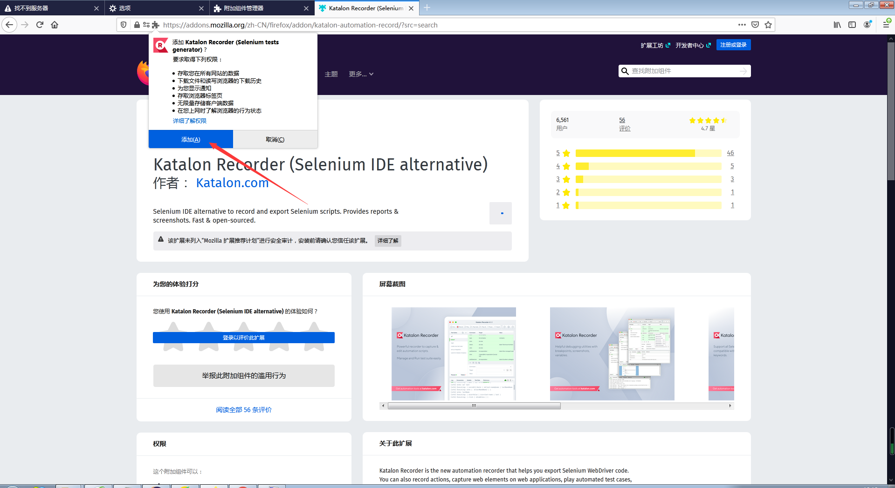Open the Firefox home page

(55, 25)
